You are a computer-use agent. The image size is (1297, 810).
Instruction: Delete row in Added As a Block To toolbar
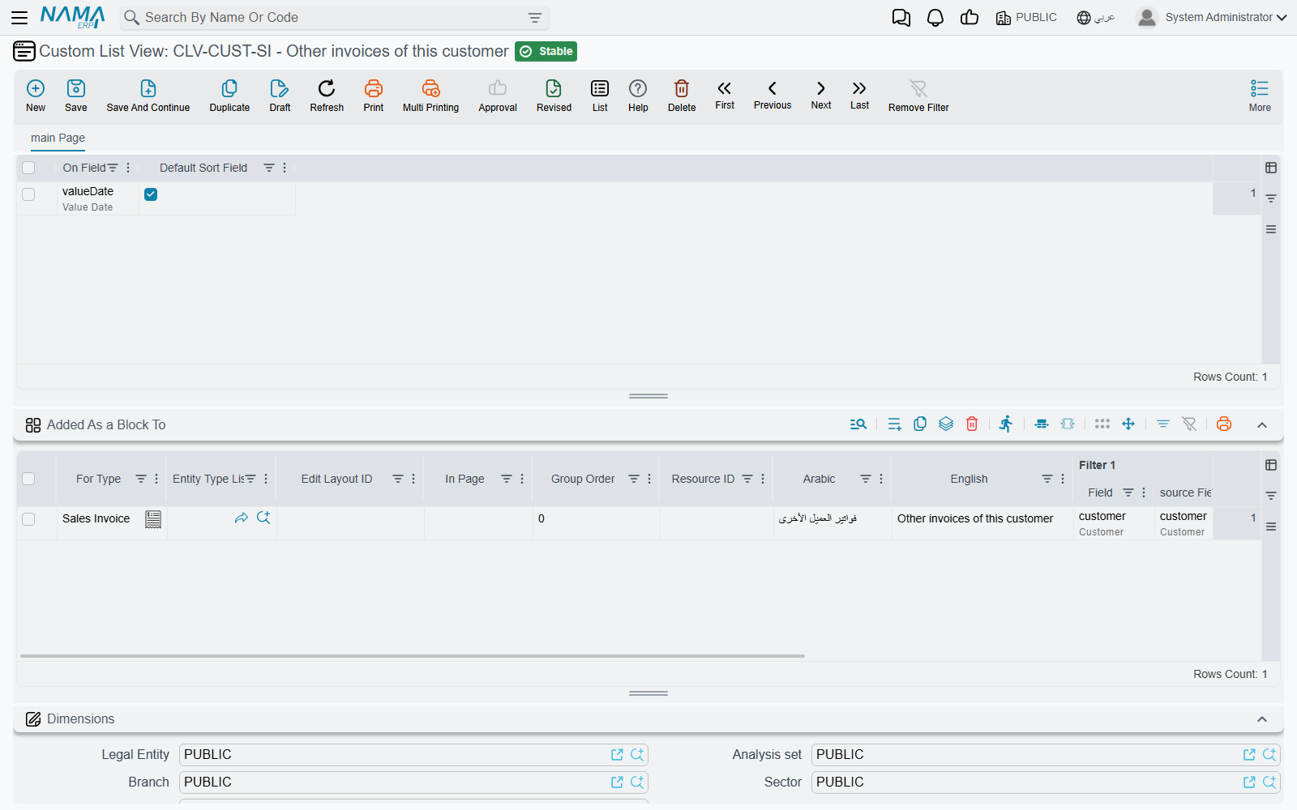pos(972,424)
